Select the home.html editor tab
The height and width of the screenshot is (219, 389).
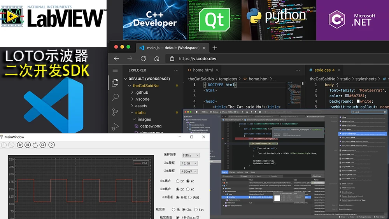point(203,70)
